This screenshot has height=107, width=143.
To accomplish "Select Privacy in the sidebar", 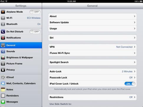I will (x=21, y=70).
